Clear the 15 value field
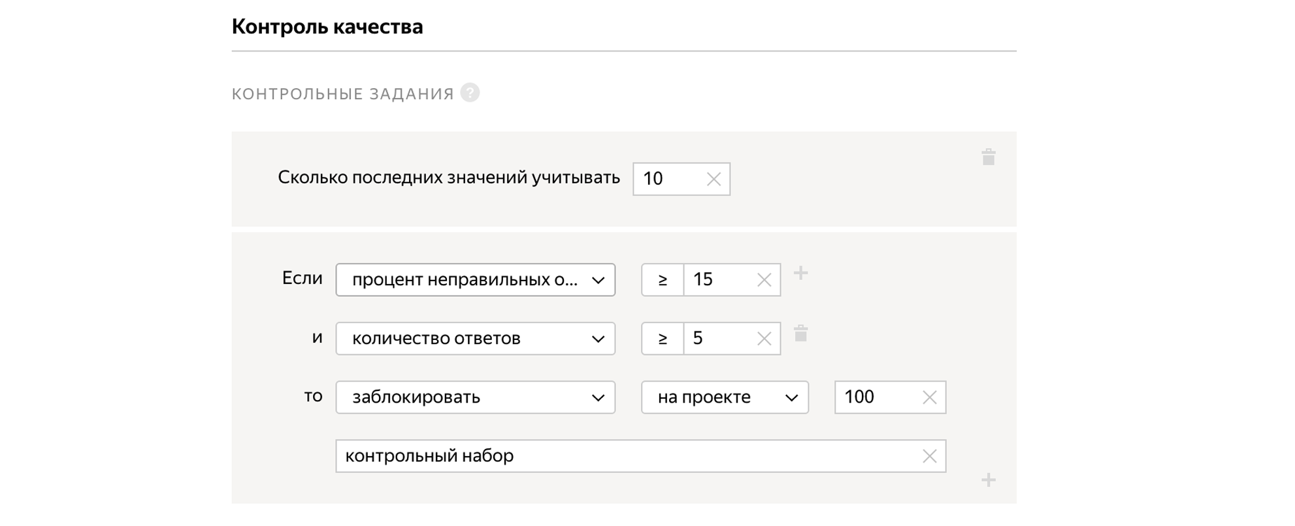 point(764,280)
